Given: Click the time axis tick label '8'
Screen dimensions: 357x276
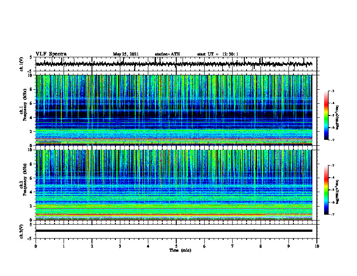Looking at the screenshot, I should coord(261,246).
